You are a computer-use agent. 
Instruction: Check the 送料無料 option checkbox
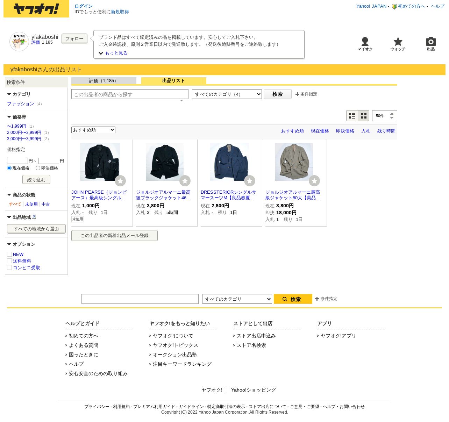9,261
